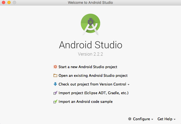
Task: Click the Configure gear icon
Action: (x=130, y=119)
